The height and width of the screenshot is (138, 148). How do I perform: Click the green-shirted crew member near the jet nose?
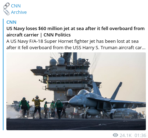(59, 109)
